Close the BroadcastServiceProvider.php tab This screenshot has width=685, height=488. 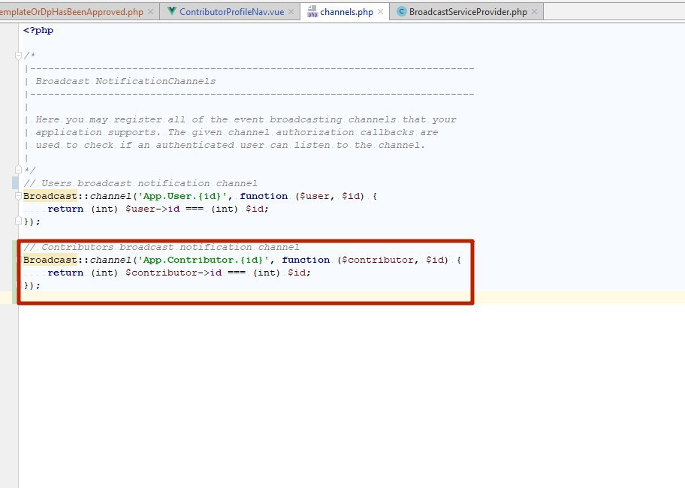pyautogui.click(x=534, y=12)
